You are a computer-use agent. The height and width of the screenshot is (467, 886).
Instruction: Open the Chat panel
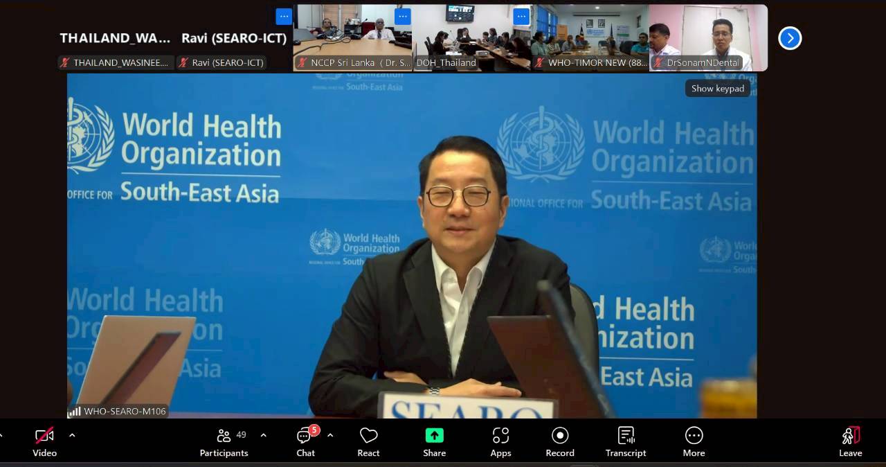point(305,442)
